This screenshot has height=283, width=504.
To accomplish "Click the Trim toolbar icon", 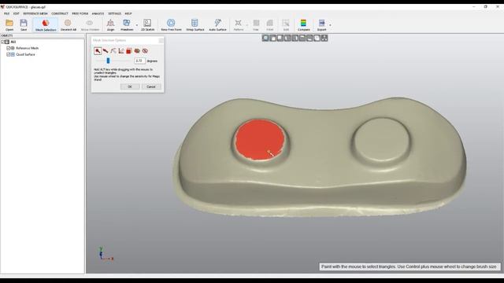I will point(256,24).
